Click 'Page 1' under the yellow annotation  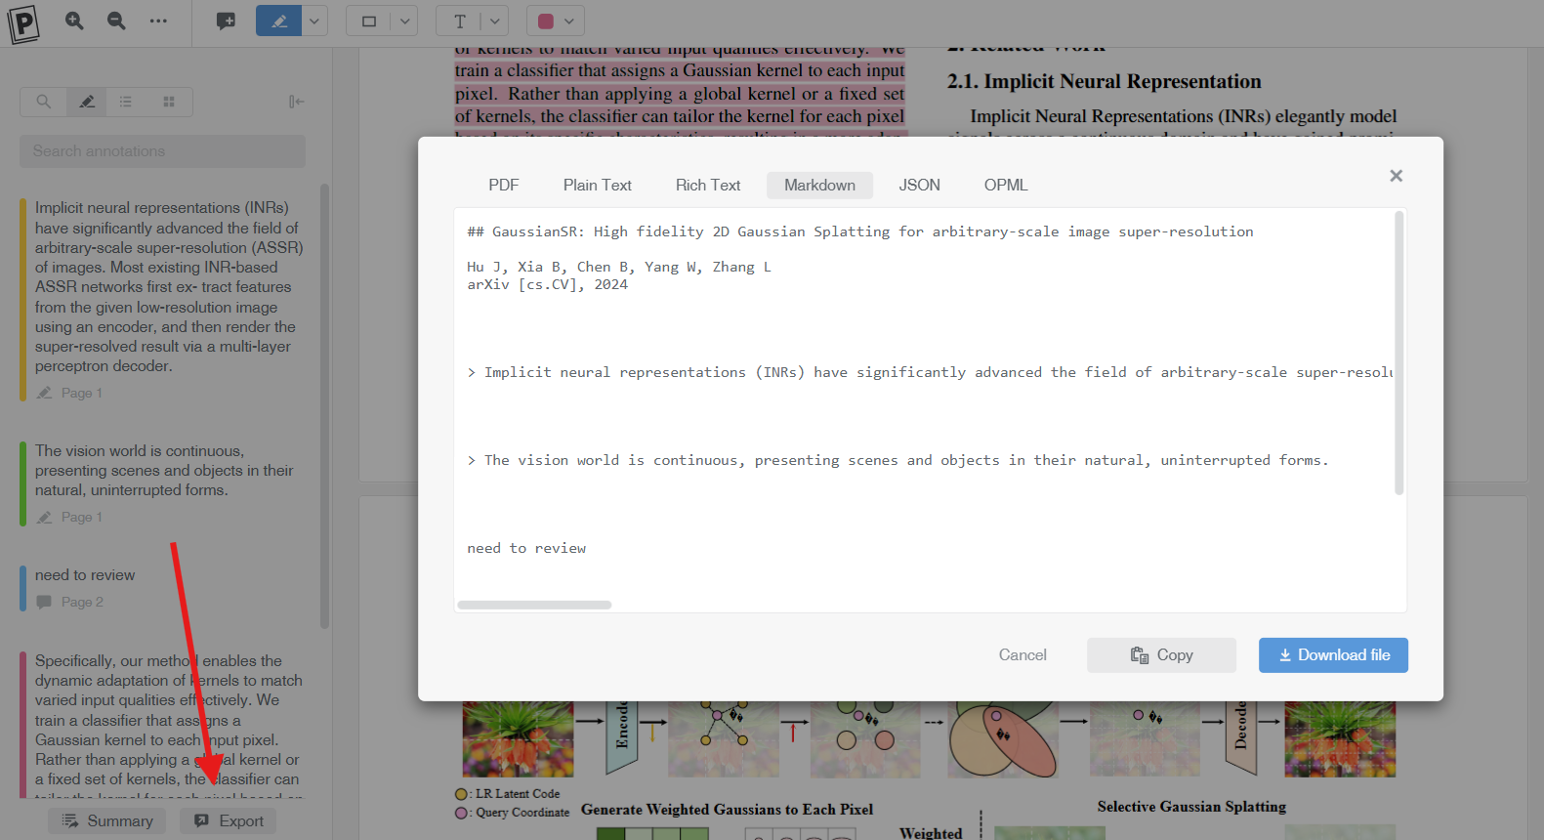click(81, 393)
